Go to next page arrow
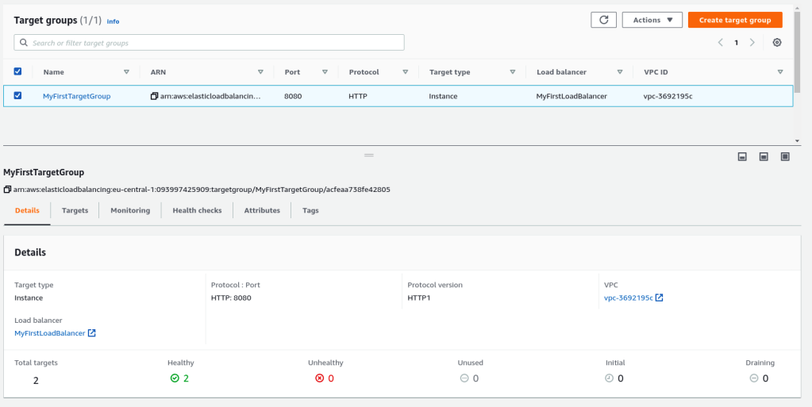Screen dimensions: 812x407 coord(752,43)
